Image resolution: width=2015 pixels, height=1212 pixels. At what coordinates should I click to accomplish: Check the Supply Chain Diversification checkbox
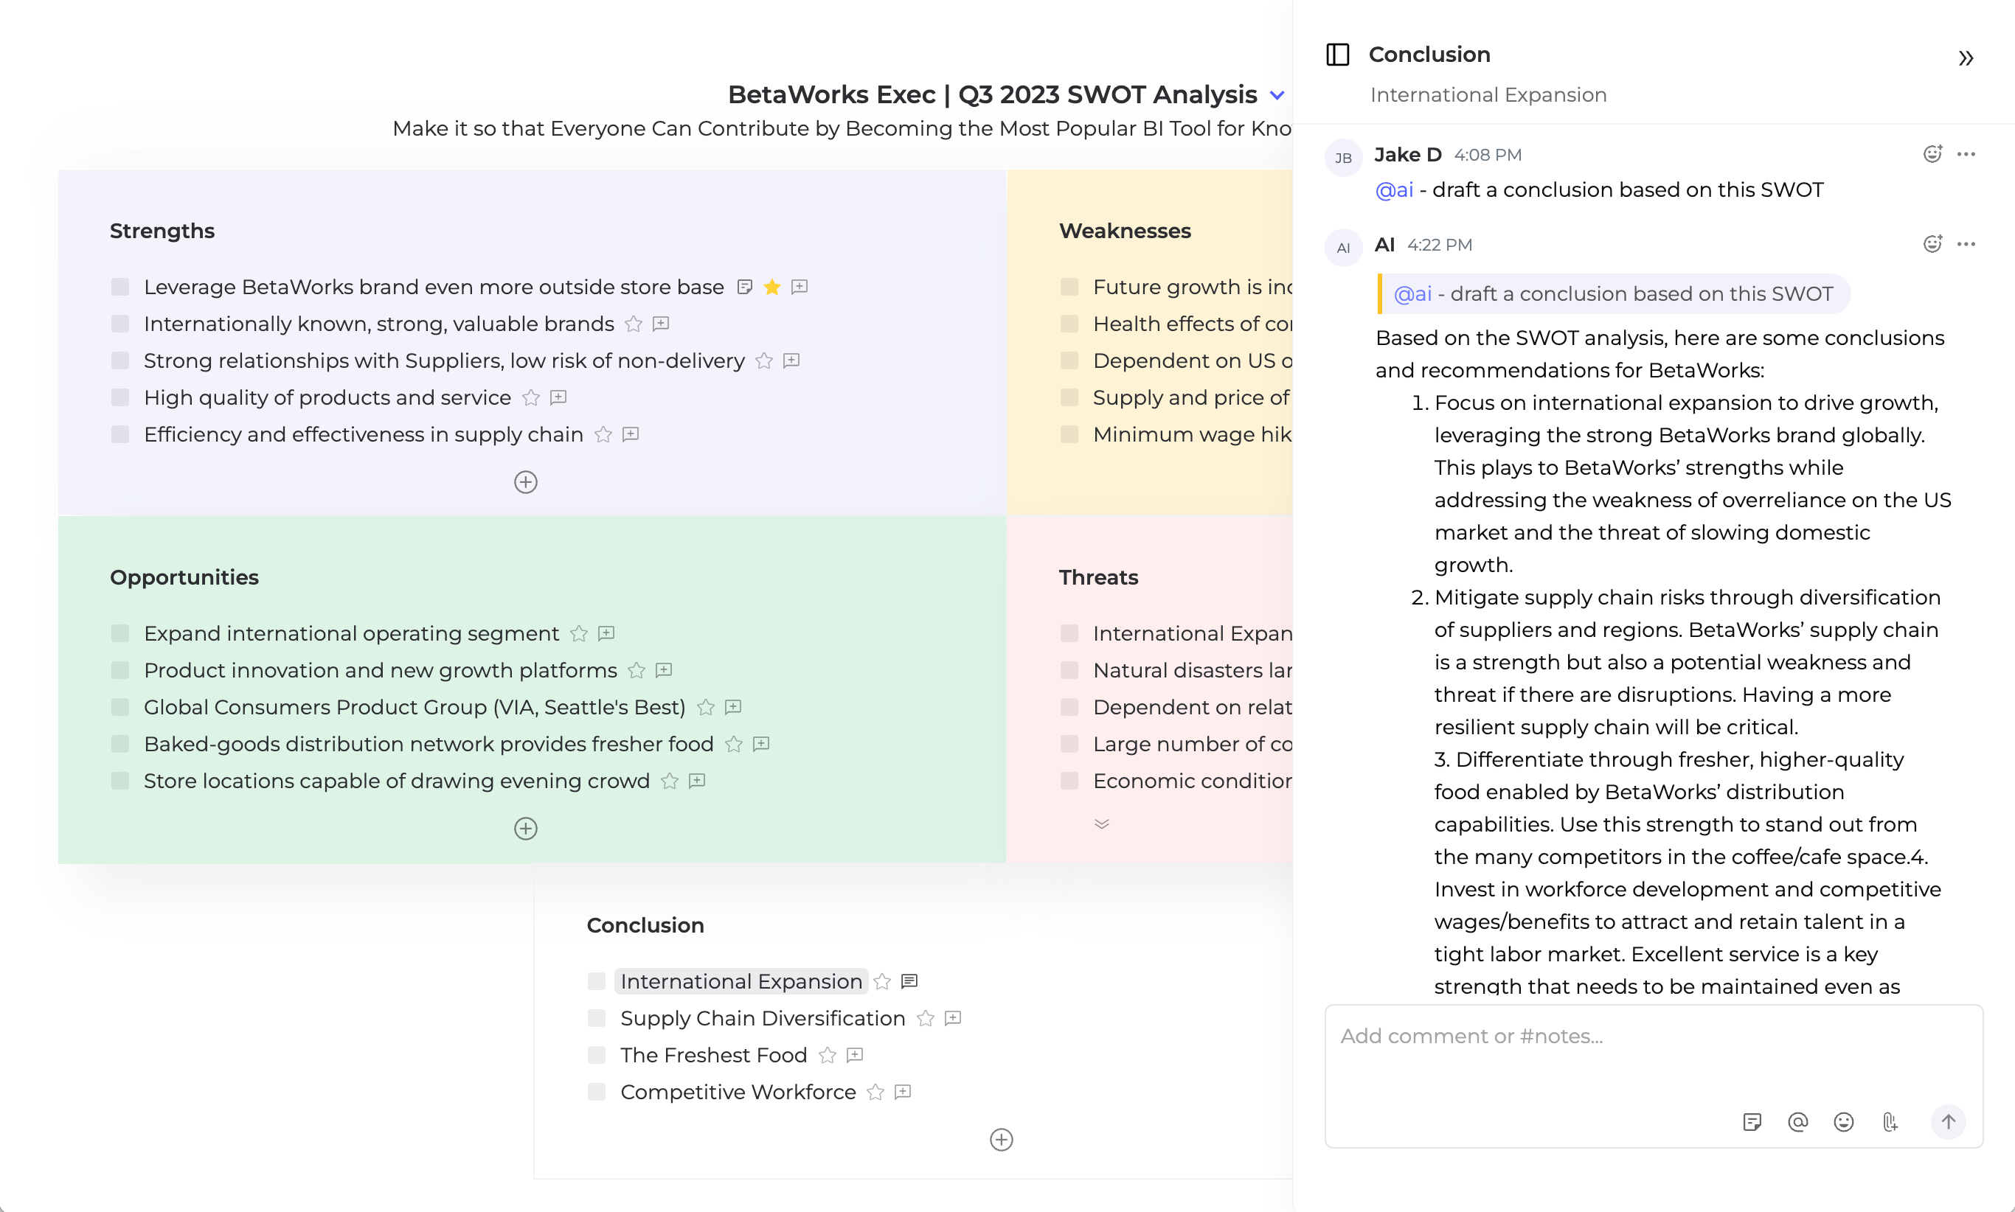tap(597, 1018)
